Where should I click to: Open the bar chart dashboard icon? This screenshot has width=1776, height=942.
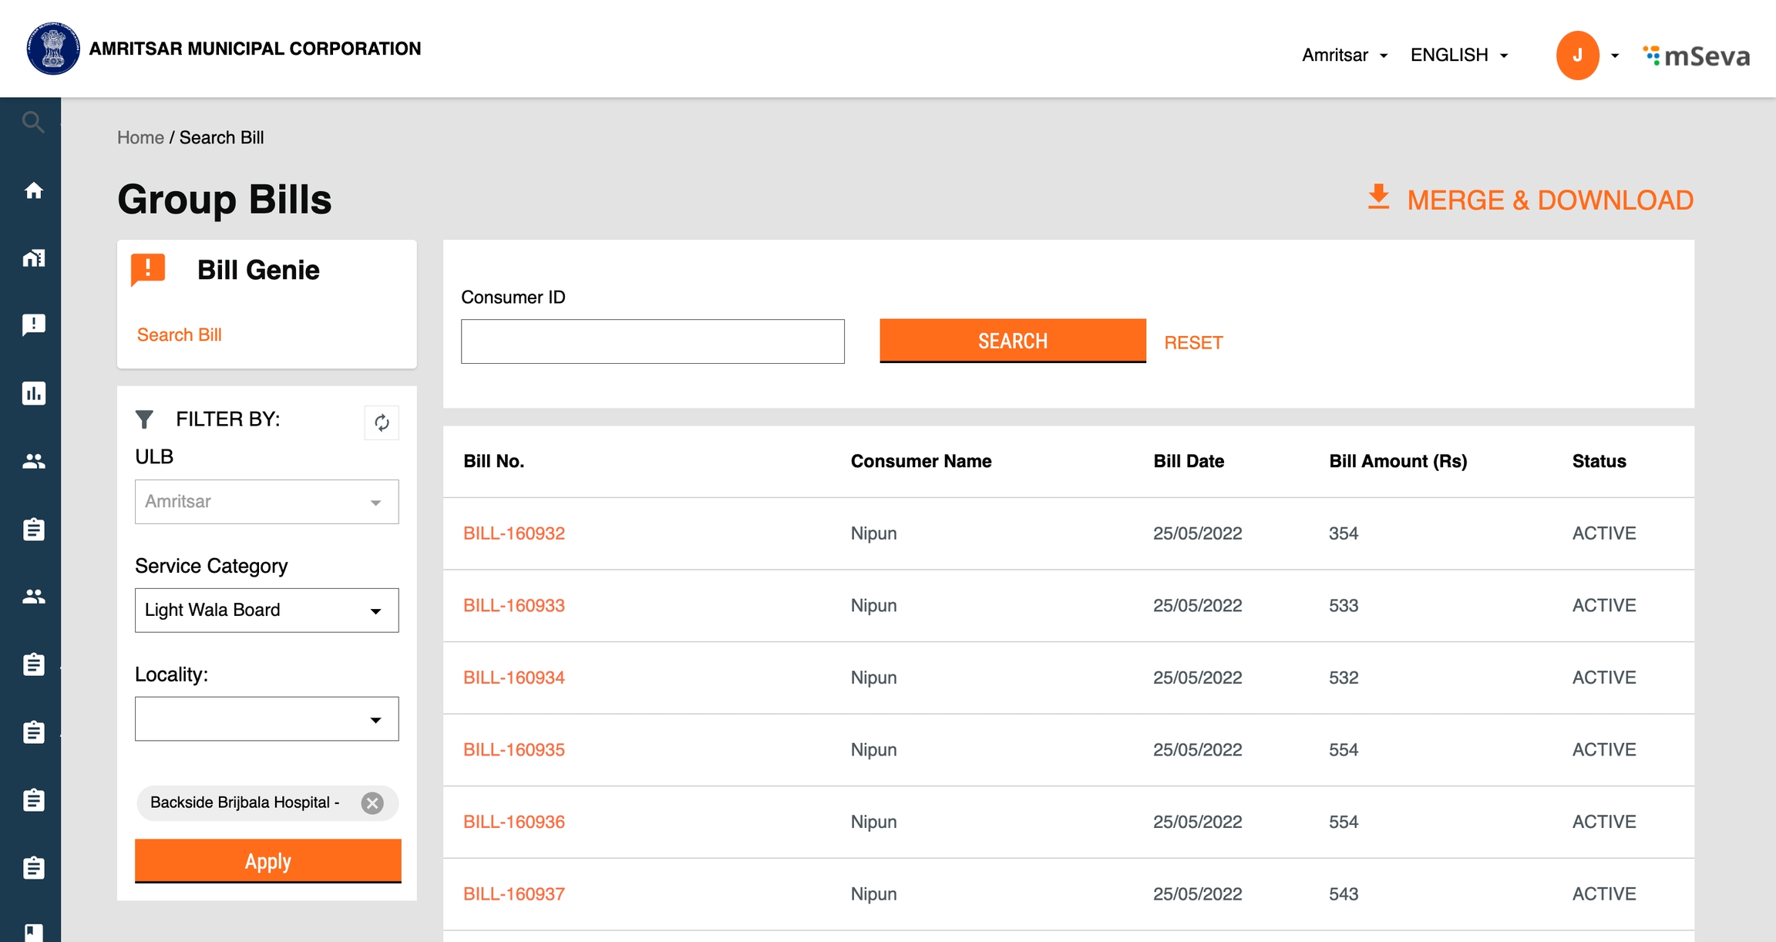click(33, 393)
